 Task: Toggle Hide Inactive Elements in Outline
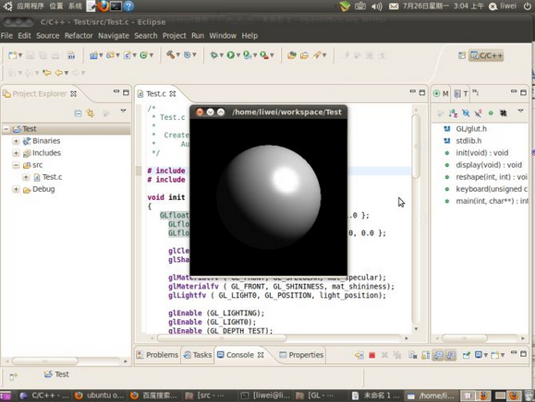[504, 113]
